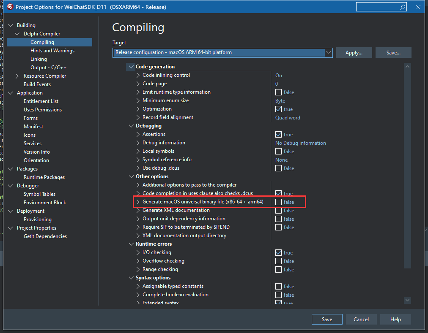The image size is (428, 333).
Task: Select Hints and Warnings page
Action: (x=52, y=51)
